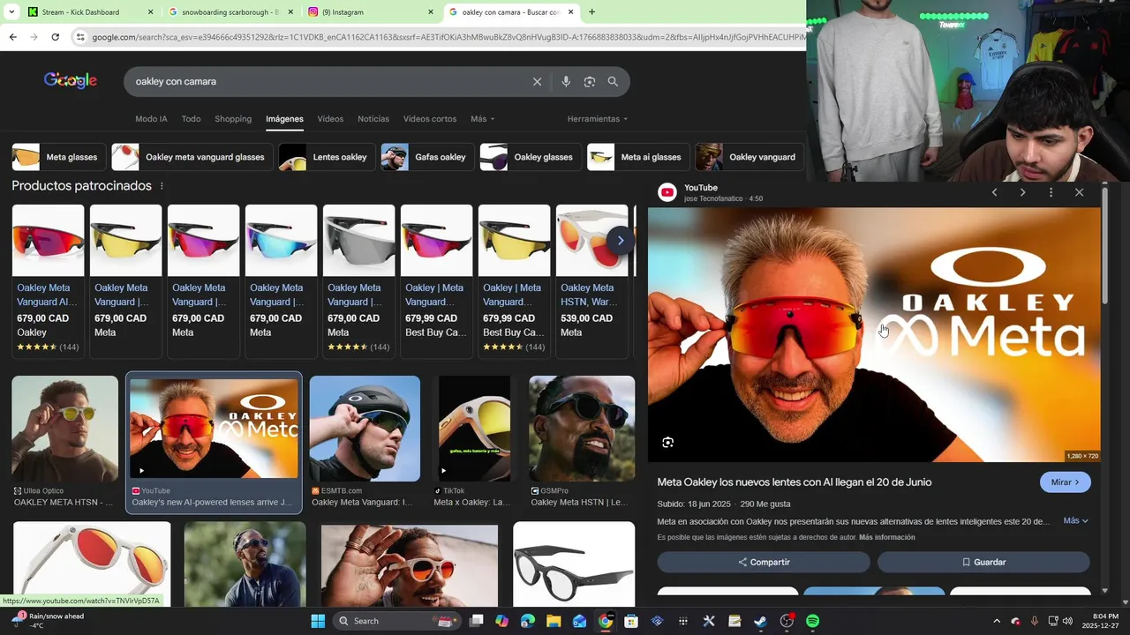Open the Oakley Meta Vanguard product sold by Oakley
Image resolution: width=1130 pixels, height=635 pixels.
[x=48, y=280]
